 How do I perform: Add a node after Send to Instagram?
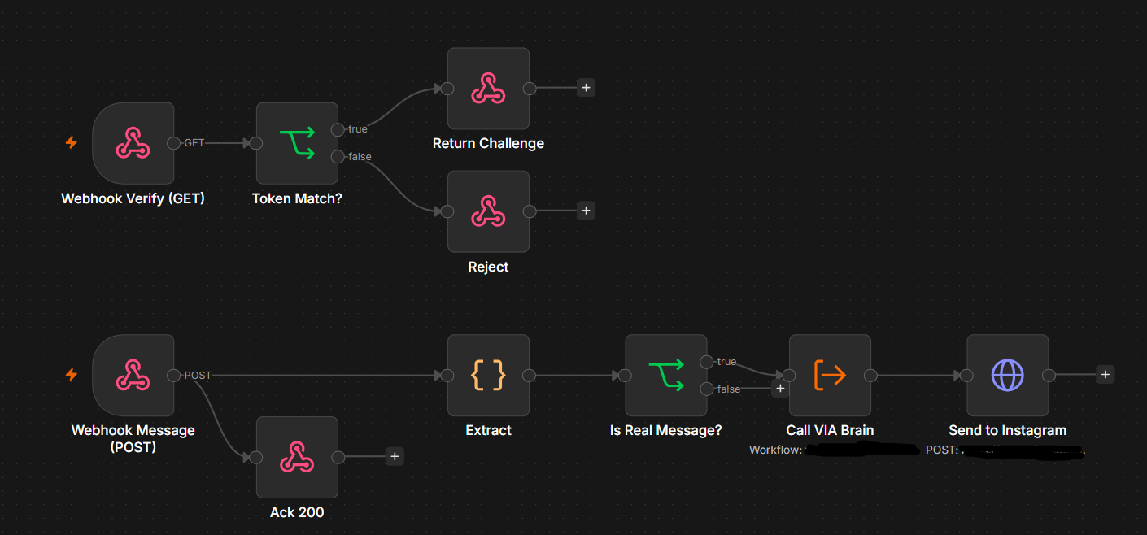coord(1105,374)
